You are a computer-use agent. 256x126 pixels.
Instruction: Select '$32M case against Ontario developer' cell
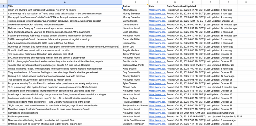(x=65, y=39)
